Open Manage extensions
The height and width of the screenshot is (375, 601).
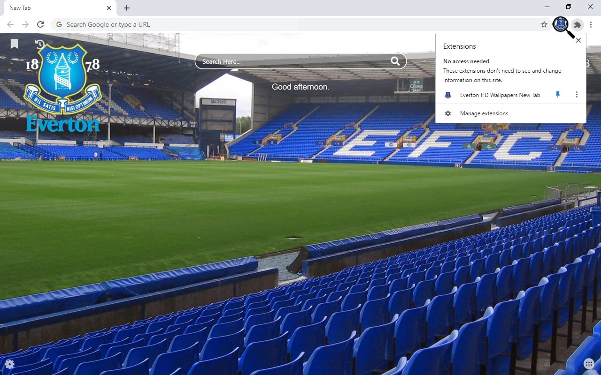tap(484, 113)
